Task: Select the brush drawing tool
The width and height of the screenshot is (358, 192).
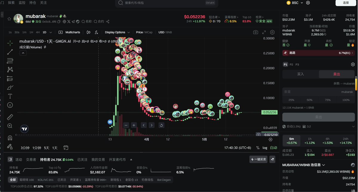Action: [x=10, y=87]
